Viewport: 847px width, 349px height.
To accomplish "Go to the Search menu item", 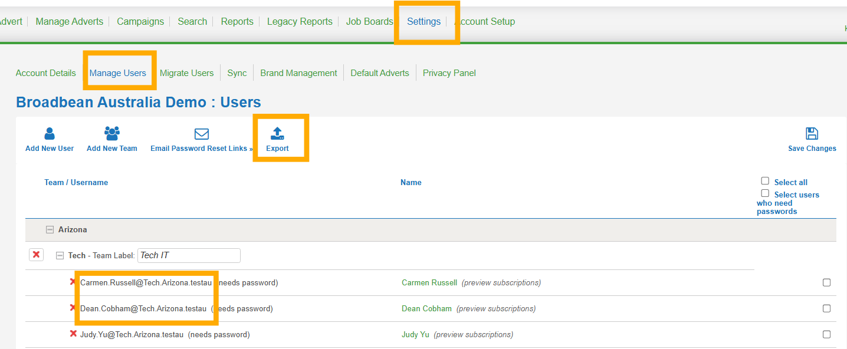I will pos(192,21).
